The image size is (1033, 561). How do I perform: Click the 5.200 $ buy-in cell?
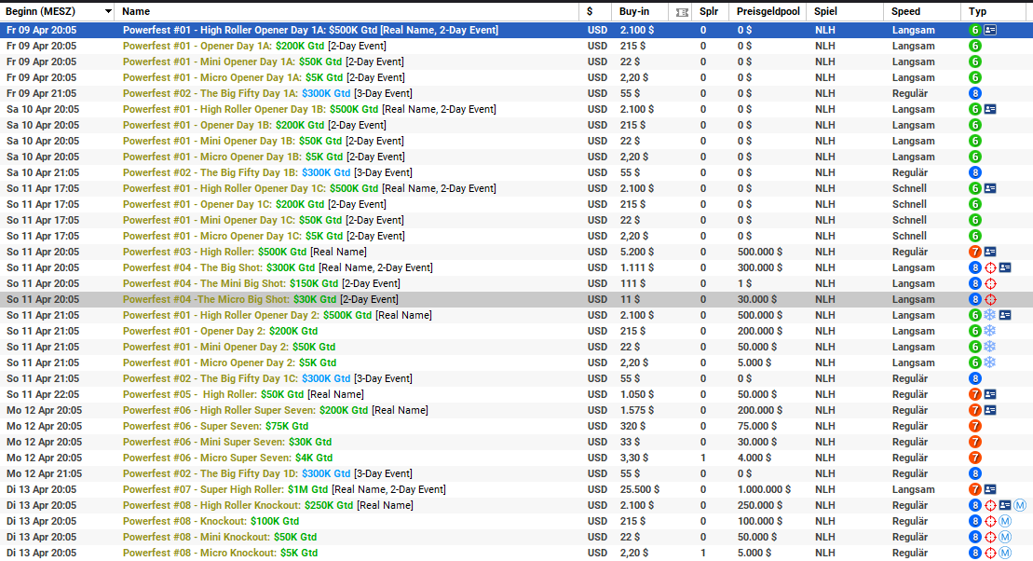tap(637, 252)
